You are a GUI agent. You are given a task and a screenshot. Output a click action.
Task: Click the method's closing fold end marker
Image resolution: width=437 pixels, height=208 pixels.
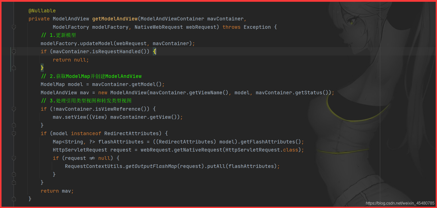pos(14,199)
